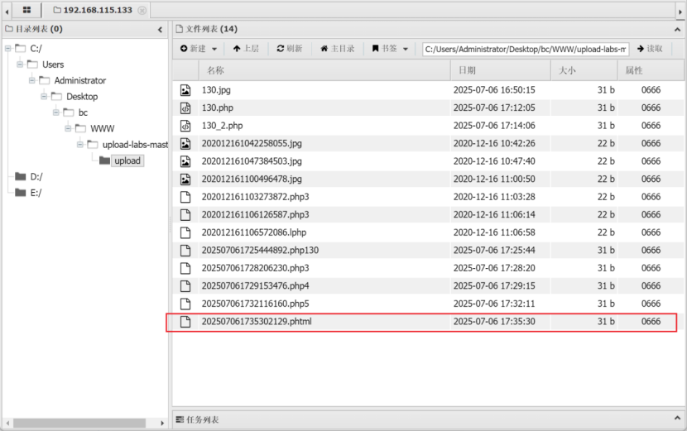Screen dimensions: 687x431
Task: Open the E:/ drive in the tree
Action: [36, 193]
